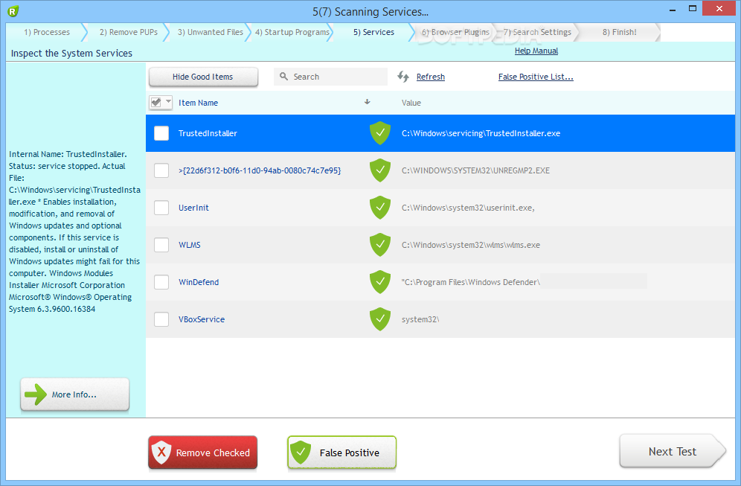The height and width of the screenshot is (486, 741).
Task: Click the C:\Windows\system32\wlms\wlms.exe value
Action: 471,245
